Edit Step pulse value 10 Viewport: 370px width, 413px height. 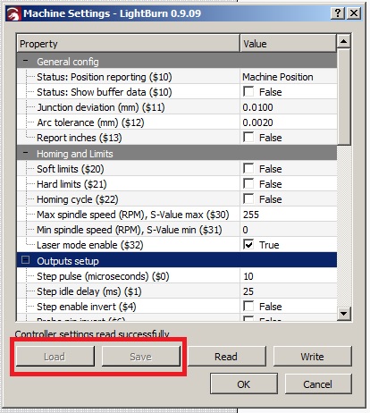click(x=289, y=276)
